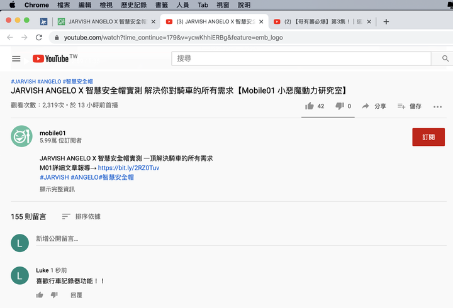Open the 編輯 menu
Viewport: 453px width, 308px height.
pyautogui.click(x=85, y=5)
